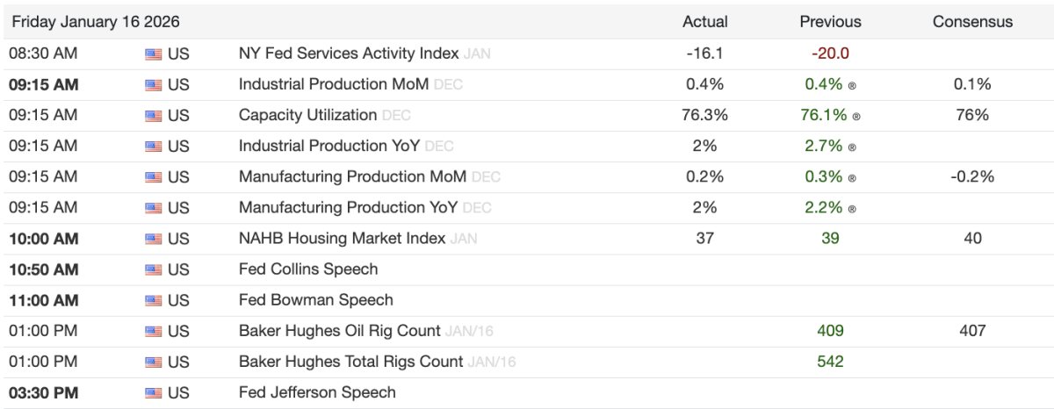Image resolution: width=1054 pixels, height=409 pixels.
Task: Click the Actual column header
Action: (x=704, y=22)
